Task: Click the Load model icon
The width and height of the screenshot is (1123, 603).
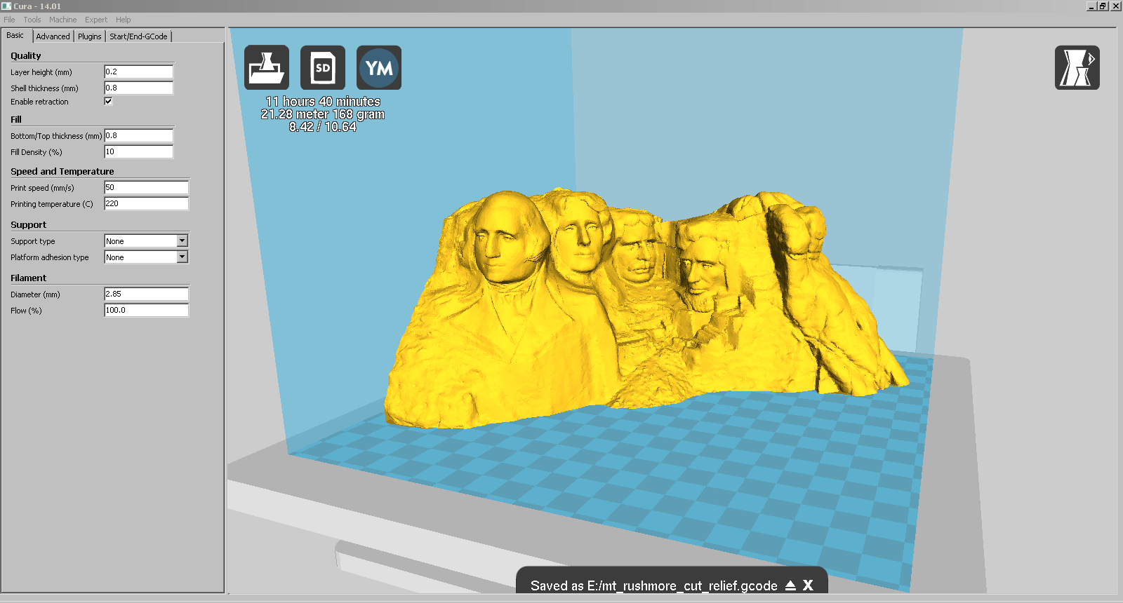Action: [267, 67]
